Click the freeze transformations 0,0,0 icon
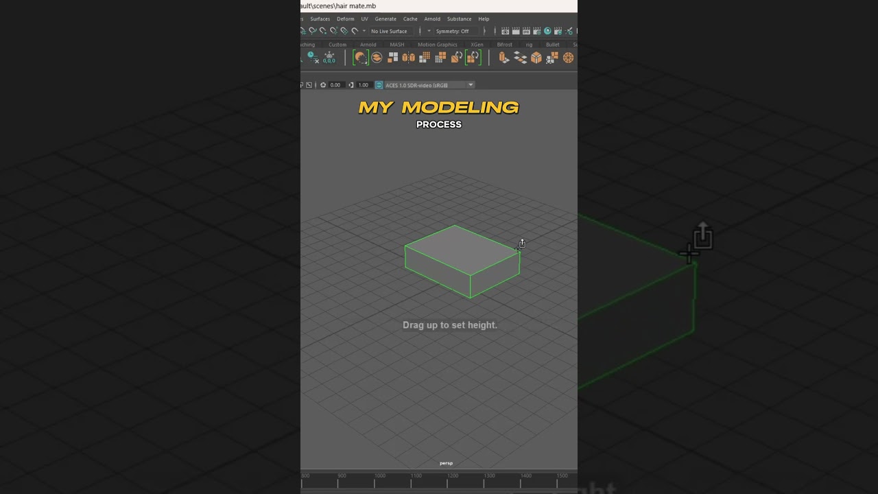878x494 pixels. click(329, 57)
